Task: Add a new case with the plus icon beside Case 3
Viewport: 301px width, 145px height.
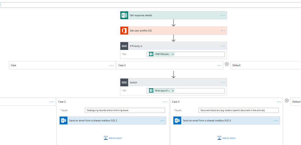Action: [287, 101]
